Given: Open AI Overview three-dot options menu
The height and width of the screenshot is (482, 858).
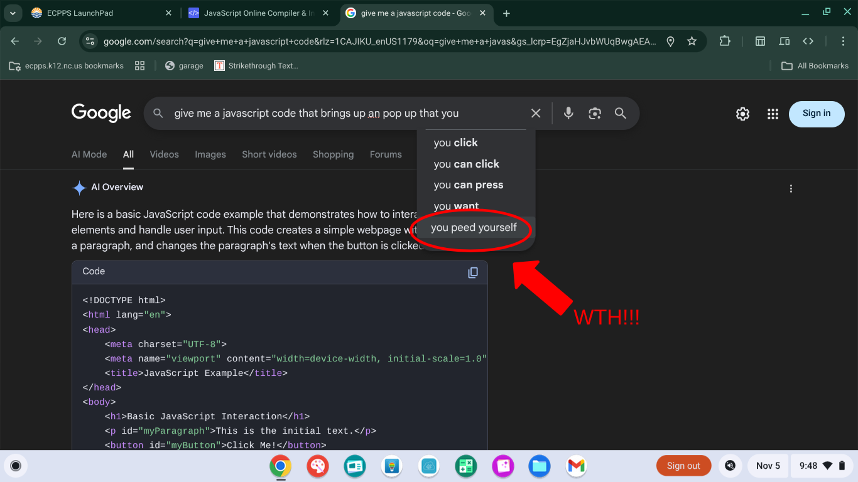Looking at the screenshot, I should coord(791,188).
